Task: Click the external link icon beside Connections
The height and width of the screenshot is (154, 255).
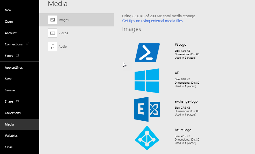Action: [27, 44]
